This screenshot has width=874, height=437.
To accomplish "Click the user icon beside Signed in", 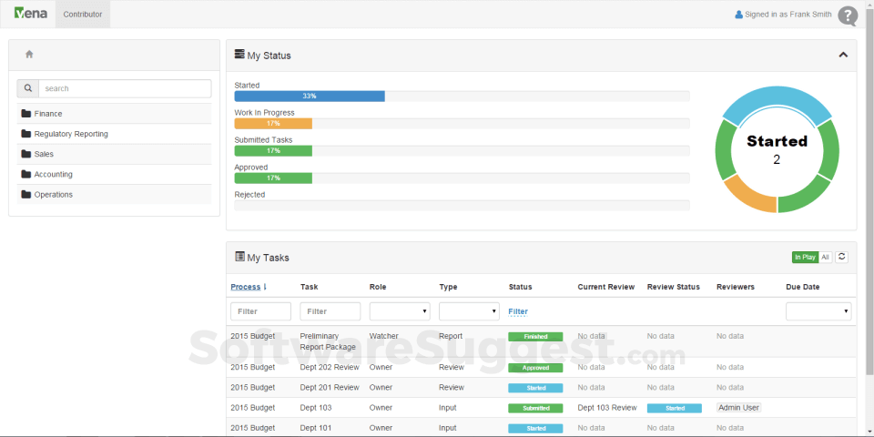I will 738,15.
